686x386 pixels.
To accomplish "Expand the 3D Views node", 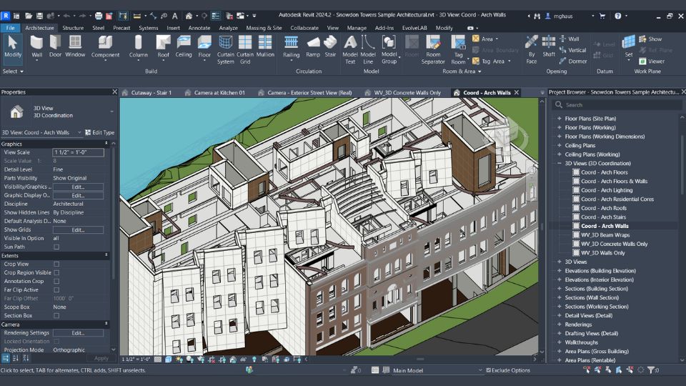I will [559, 262].
